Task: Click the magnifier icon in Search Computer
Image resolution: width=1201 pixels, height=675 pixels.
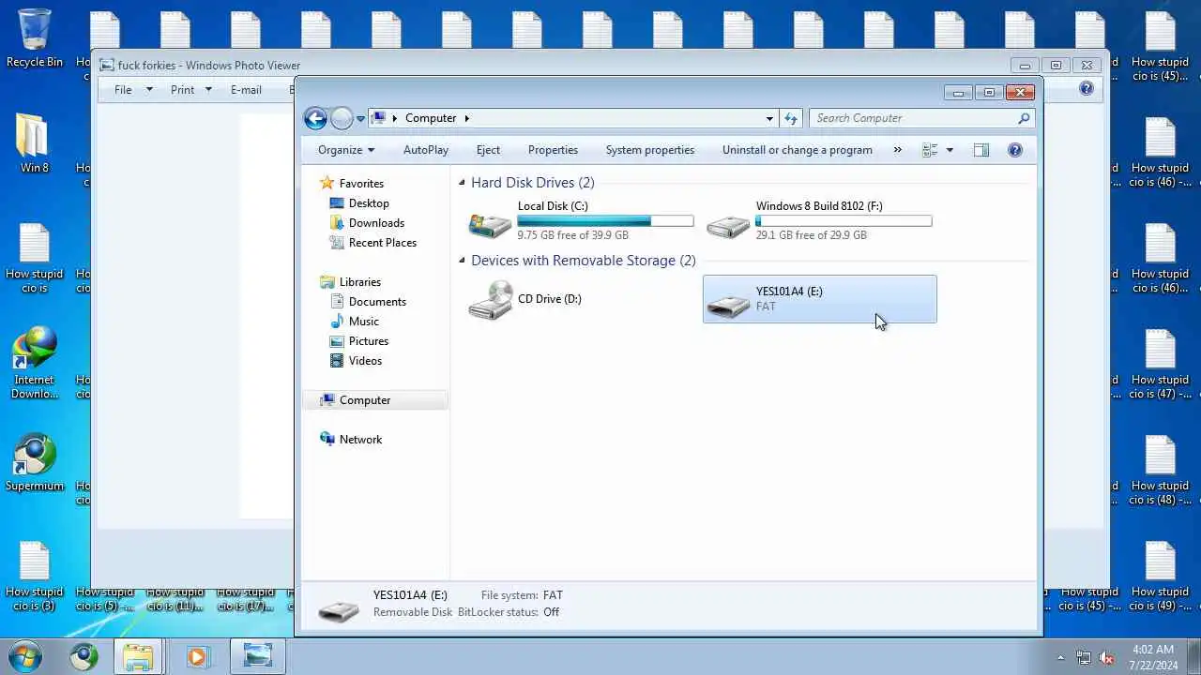Action: point(1024,118)
